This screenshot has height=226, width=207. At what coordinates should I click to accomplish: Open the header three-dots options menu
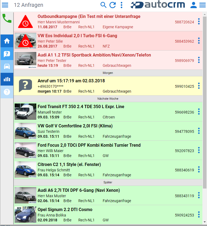tap(122, 5)
